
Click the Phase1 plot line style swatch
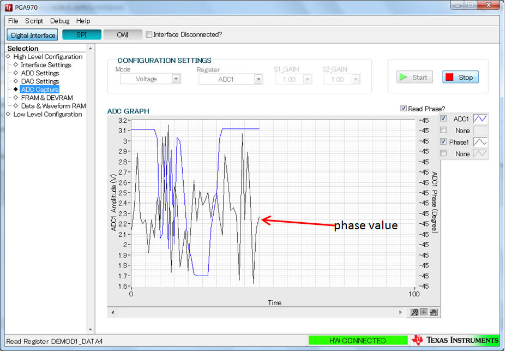(480, 142)
